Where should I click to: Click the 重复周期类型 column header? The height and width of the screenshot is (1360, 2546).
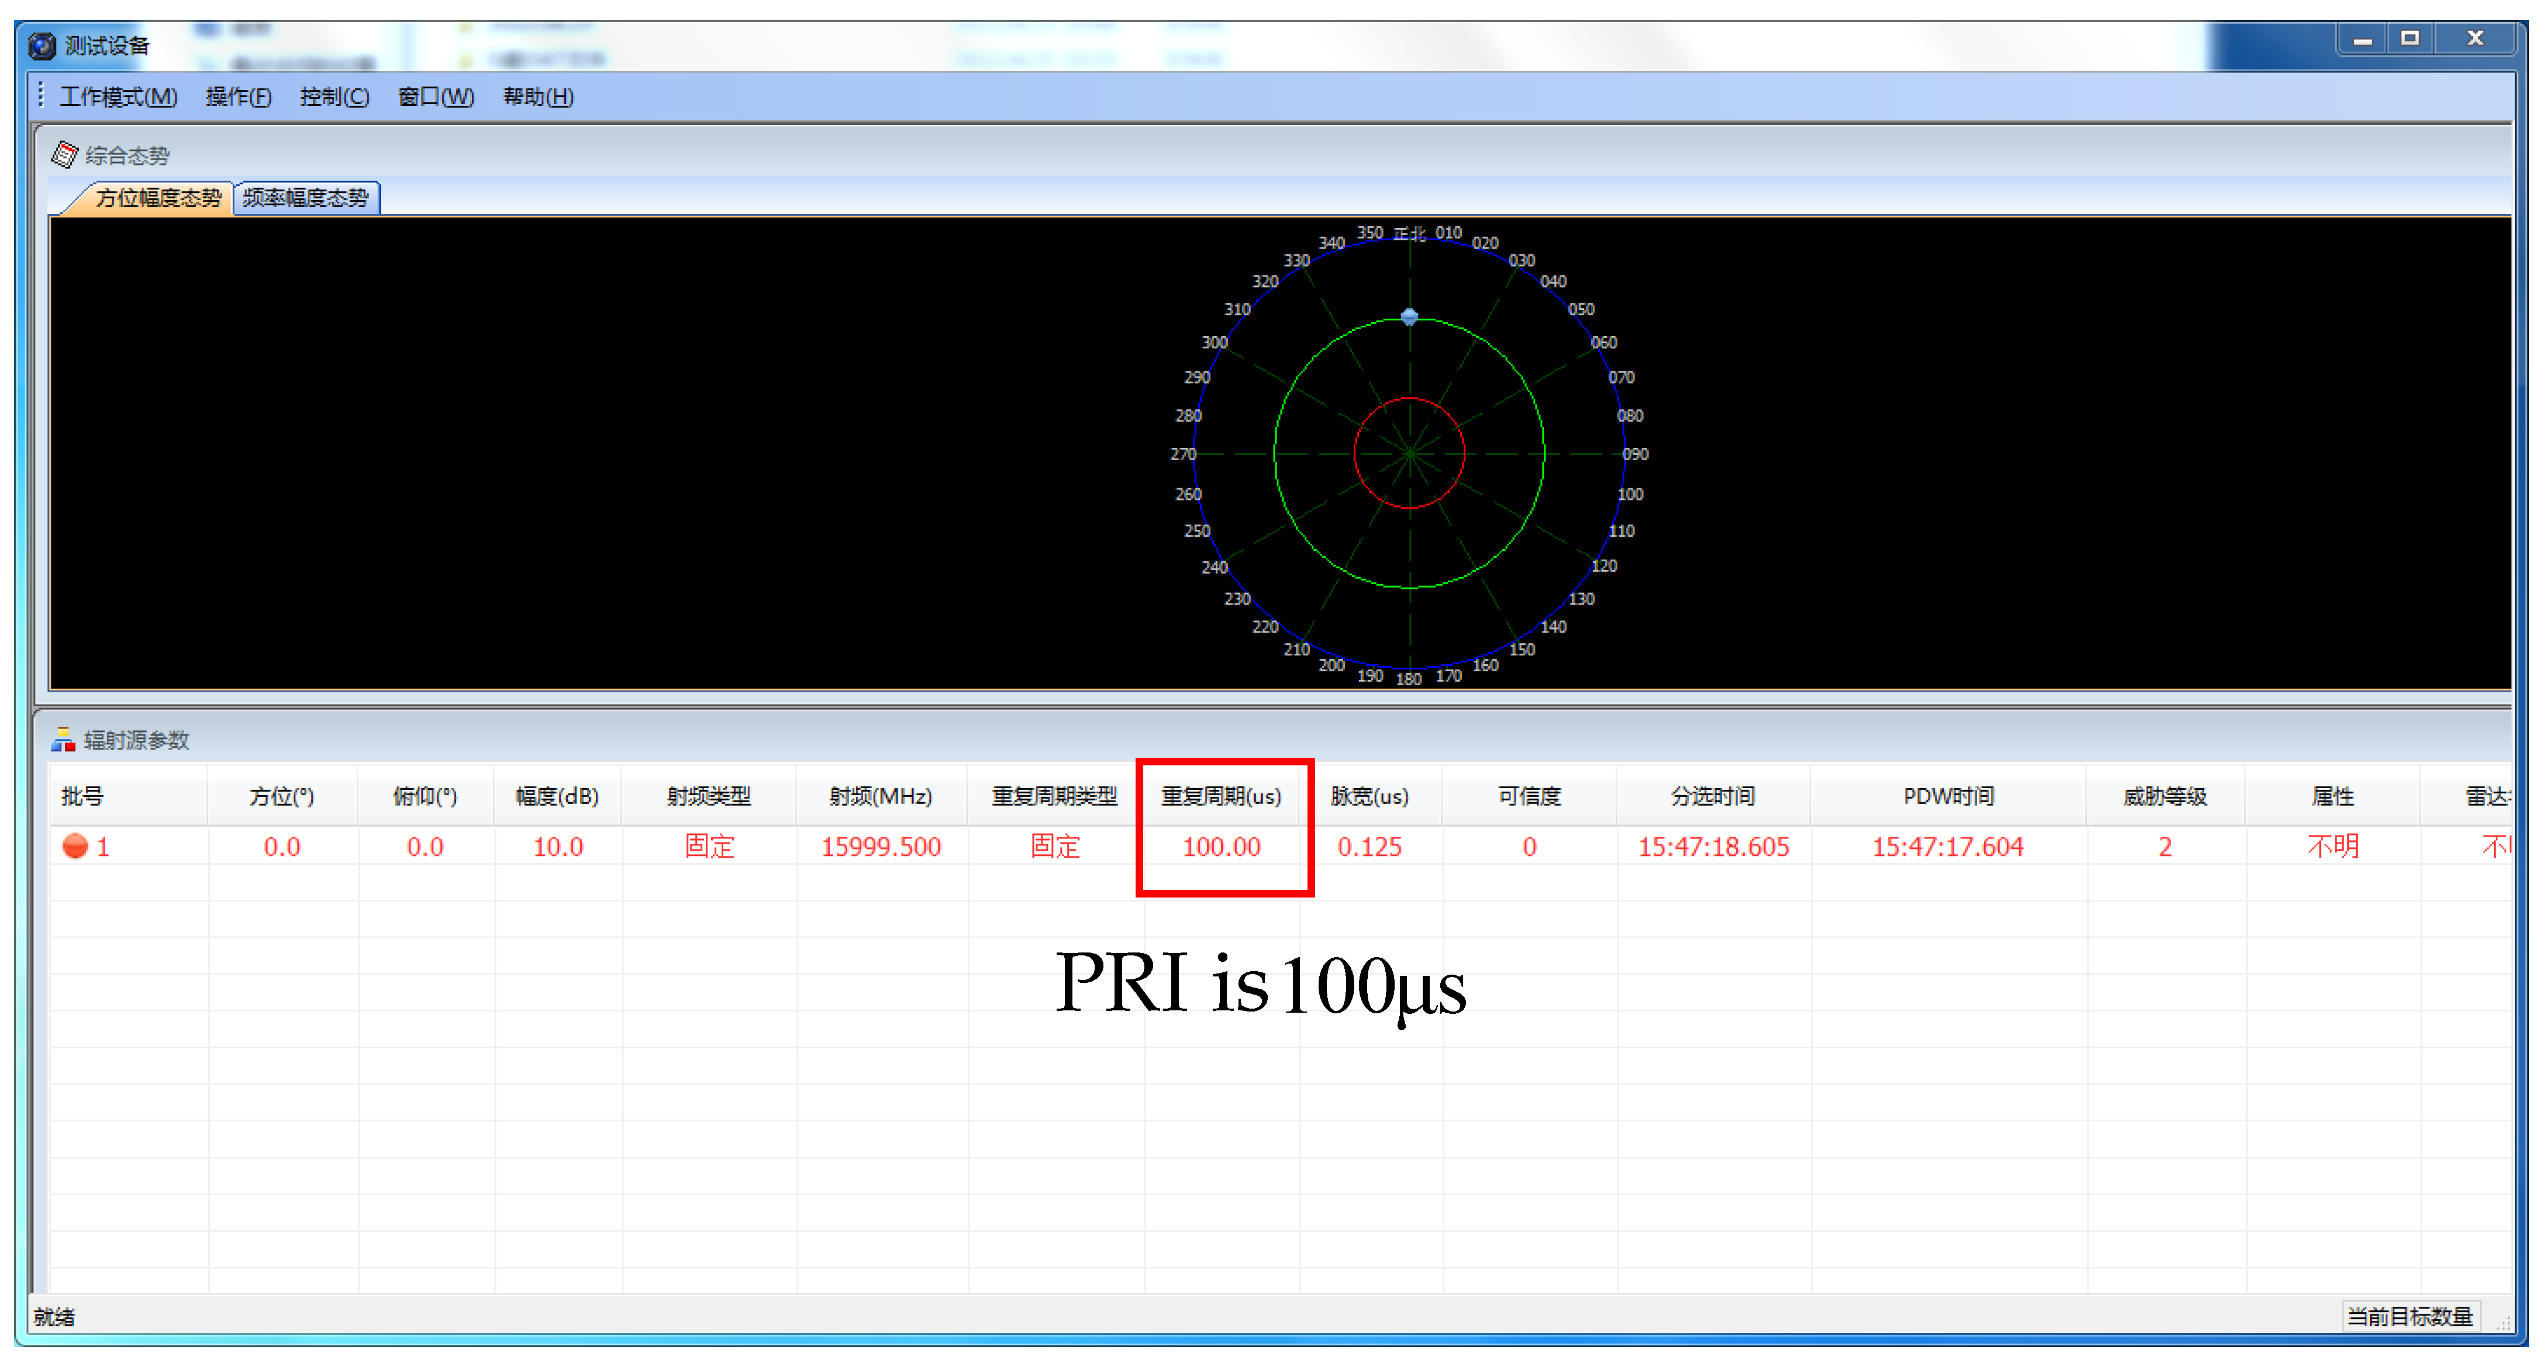coord(1054,796)
